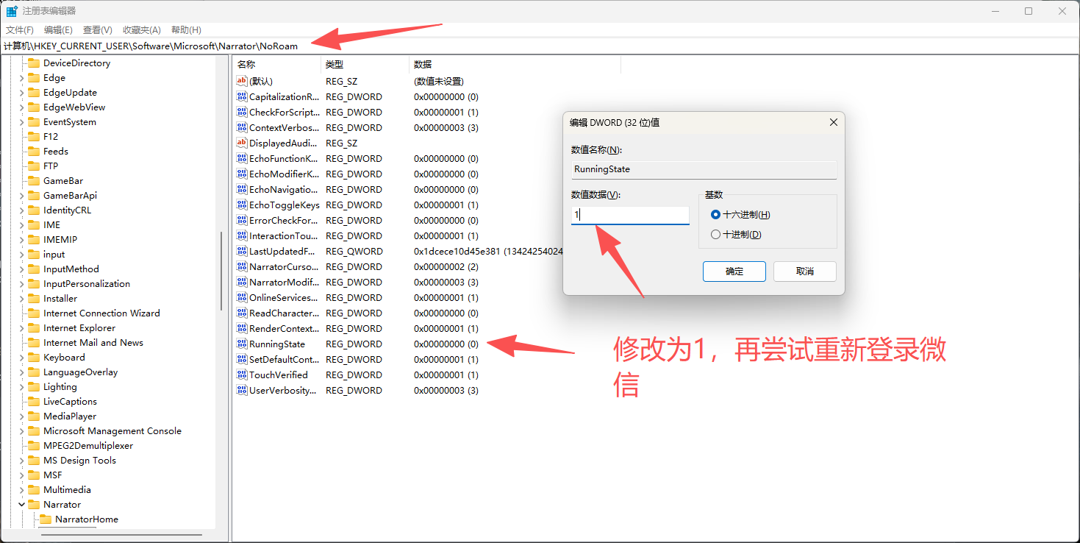Screen dimensions: 1080x543
Task: Select the Internet Mail and News key
Action: [x=93, y=342]
